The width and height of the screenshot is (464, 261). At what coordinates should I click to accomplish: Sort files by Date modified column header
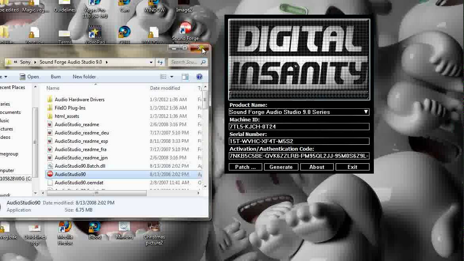tap(165, 88)
